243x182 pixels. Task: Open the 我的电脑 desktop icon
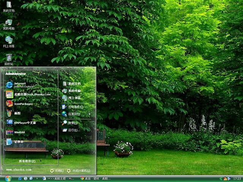(9, 24)
